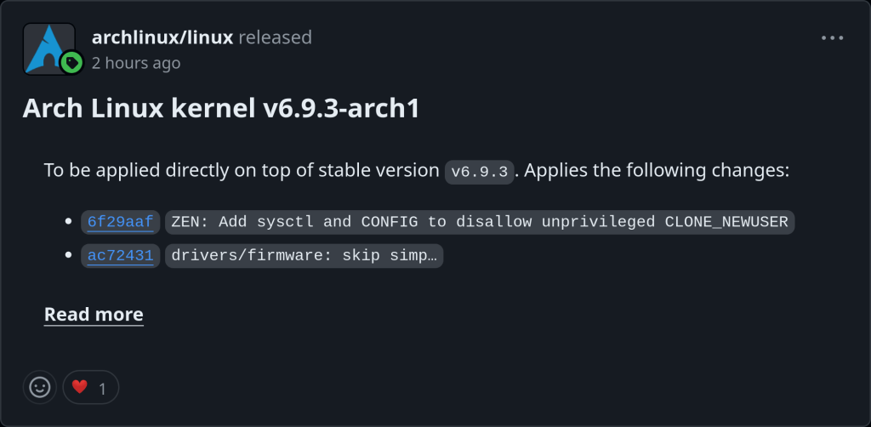Screen dimensions: 871x427
Task: Open commit 6f29aaf
Action: tap(121, 222)
